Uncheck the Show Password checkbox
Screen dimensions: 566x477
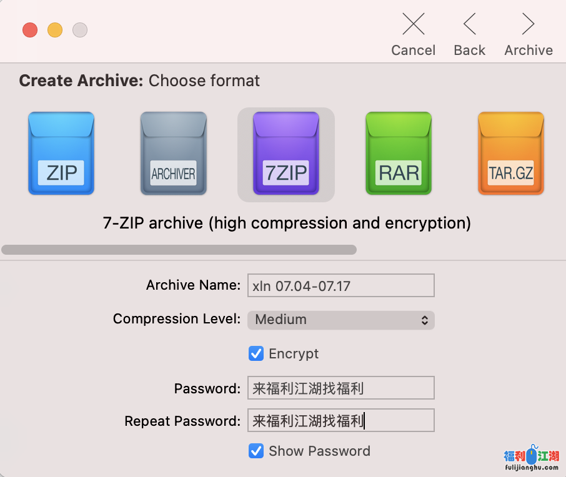pyautogui.click(x=256, y=451)
